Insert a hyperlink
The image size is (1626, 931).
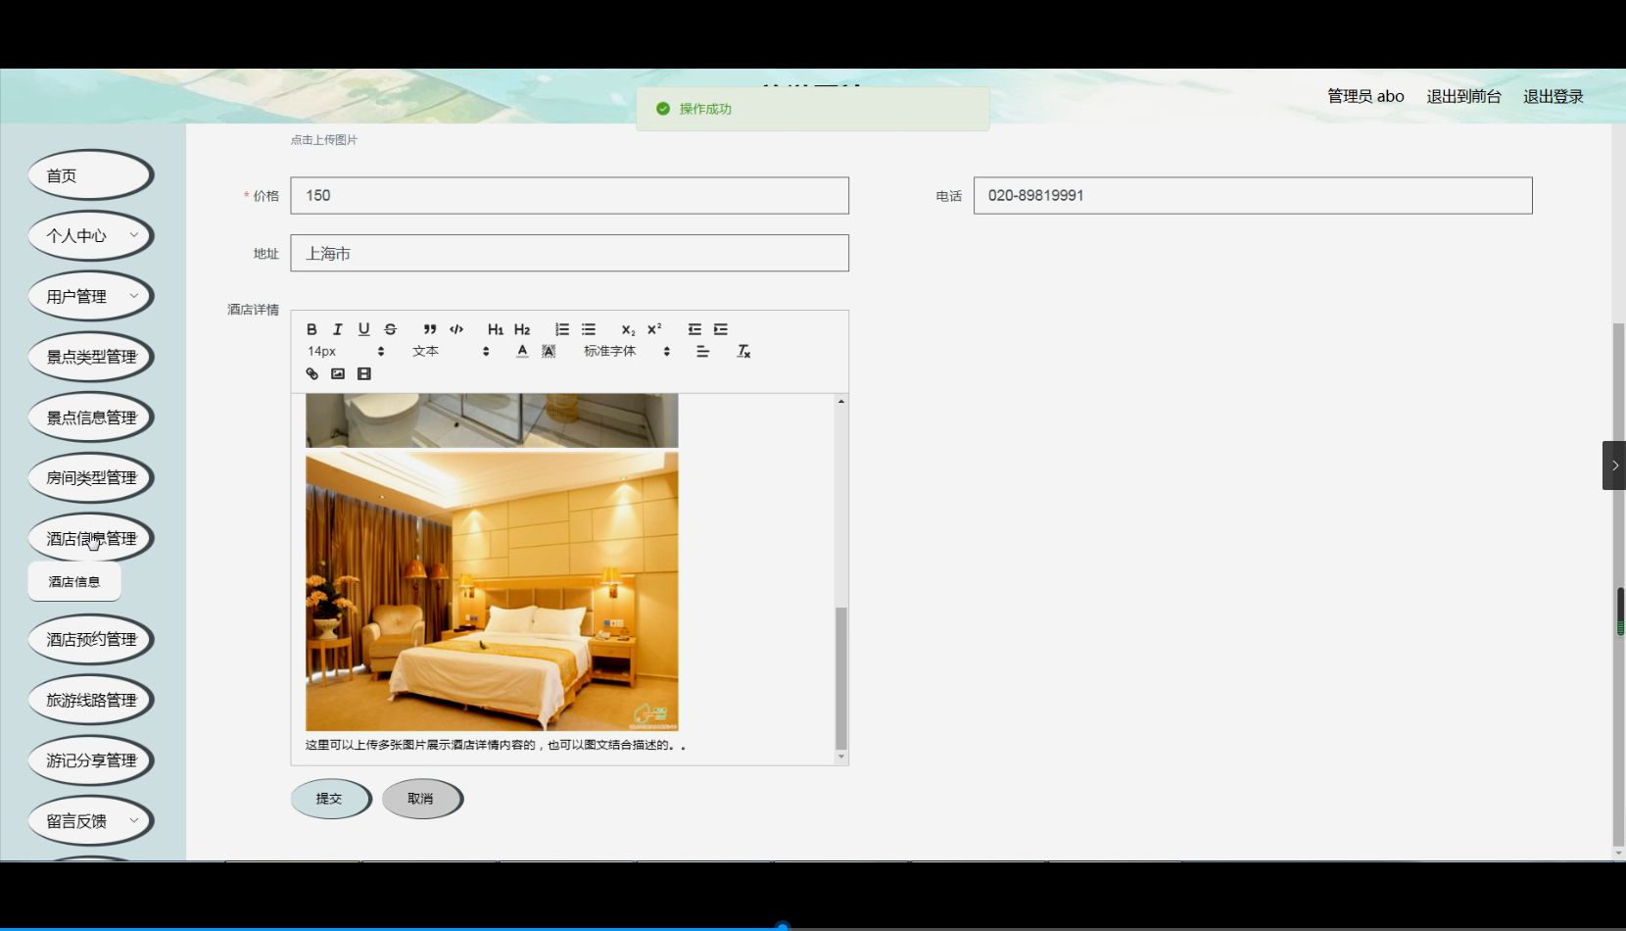[x=311, y=373]
